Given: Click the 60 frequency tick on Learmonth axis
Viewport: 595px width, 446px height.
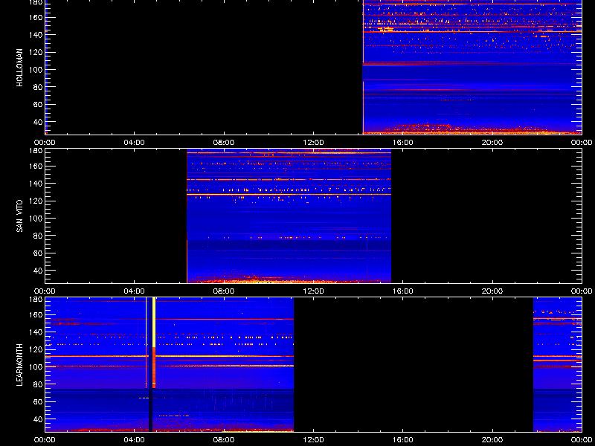Looking at the screenshot, I should pyautogui.click(x=38, y=401).
